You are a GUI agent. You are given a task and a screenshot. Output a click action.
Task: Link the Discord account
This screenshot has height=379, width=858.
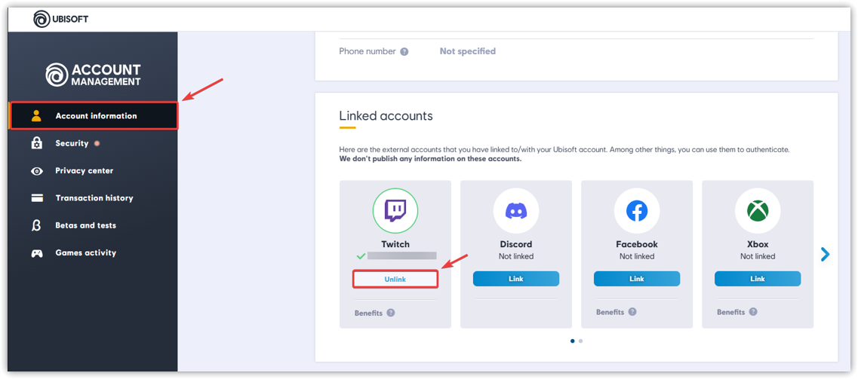tap(516, 279)
